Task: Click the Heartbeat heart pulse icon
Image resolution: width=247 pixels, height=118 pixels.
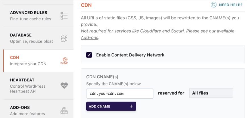Action: (x=64, y=86)
